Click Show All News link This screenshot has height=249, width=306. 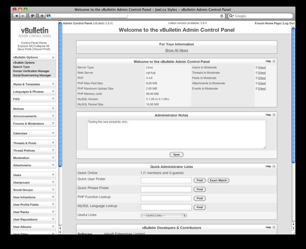pyautogui.click(x=177, y=50)
